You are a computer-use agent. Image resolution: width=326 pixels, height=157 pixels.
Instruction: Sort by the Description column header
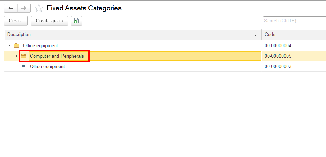(x=108, y=35)
